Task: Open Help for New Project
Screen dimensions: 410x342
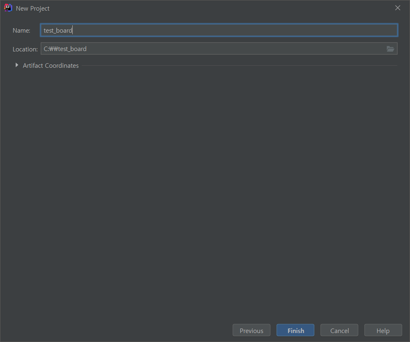Action: (383, 331)
